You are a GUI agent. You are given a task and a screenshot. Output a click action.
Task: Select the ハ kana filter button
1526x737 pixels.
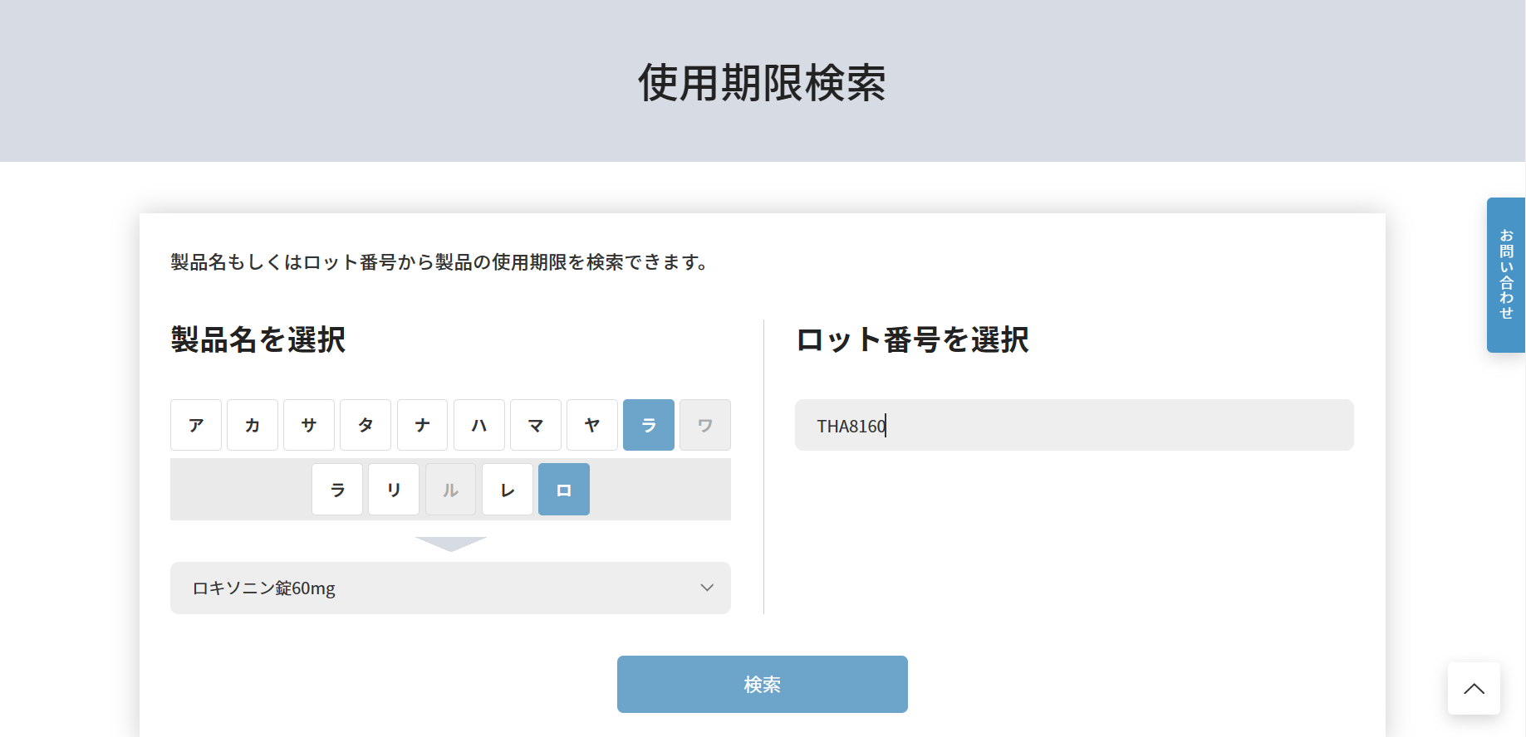click(479, 425)
